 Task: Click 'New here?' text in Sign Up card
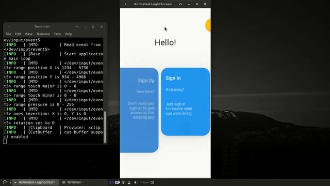click(x=145, y=91)
